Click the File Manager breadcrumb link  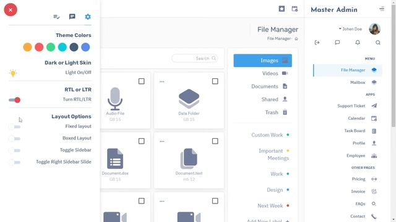point(279,38)
